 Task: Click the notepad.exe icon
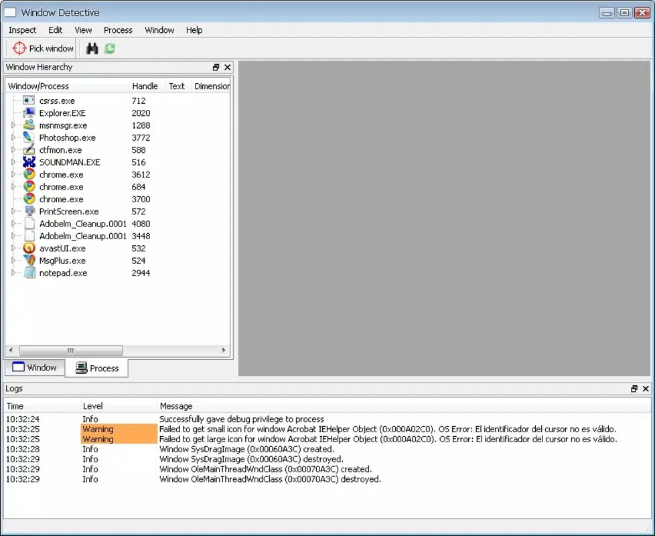pyautogui.click(x=29, y=273)
